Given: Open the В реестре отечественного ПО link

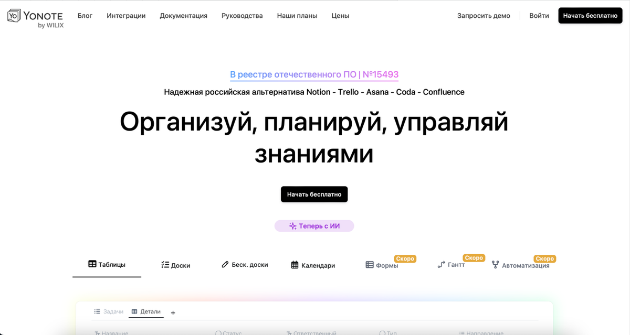Looking at the screenshot, I should (314, 74).
